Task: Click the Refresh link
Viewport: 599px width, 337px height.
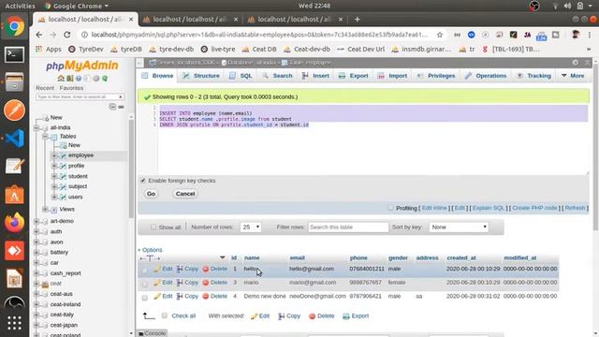Action: pyautogui.click(x=575, y=208)
